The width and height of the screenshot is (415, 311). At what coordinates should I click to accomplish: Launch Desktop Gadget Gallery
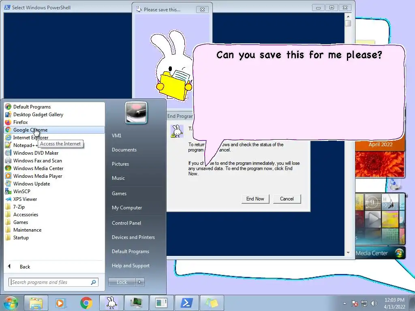[x=54, y=115]
